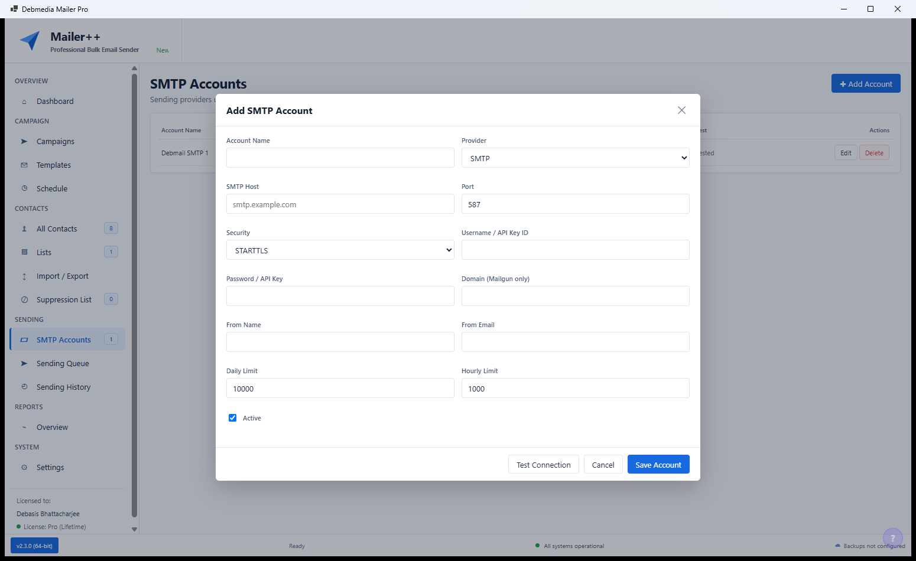
Task: Open the Provider dropdown
Action: (575, 158)
